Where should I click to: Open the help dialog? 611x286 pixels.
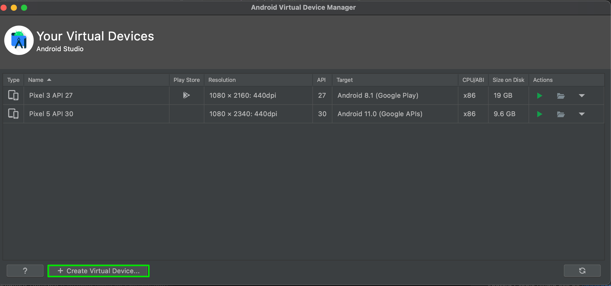point(25,270)
